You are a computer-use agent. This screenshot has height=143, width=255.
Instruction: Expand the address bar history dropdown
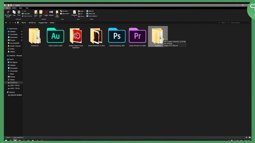click(x=219, y=23)
